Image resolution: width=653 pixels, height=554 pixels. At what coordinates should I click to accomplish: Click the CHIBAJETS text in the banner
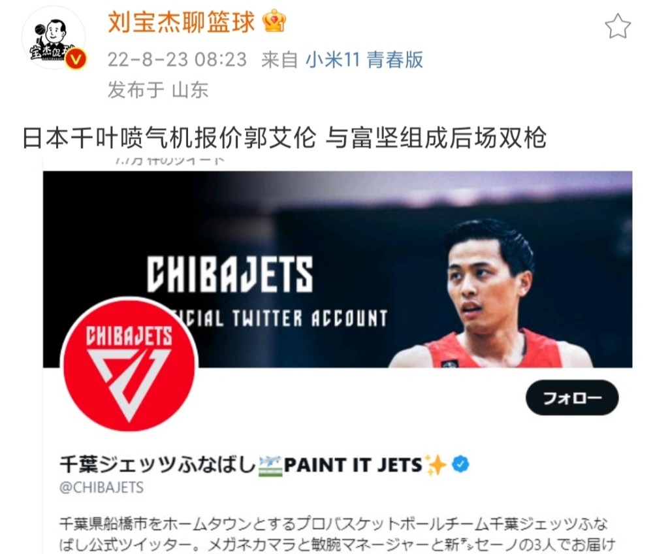point(230,274)
